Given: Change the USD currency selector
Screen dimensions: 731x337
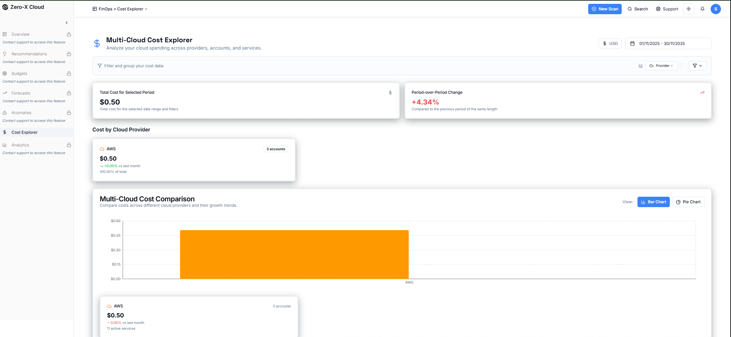Looking at the screenshot, I should click(x=610, y=43).
